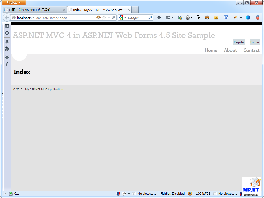Select the Index - My ASP.NET MVC Application tab
Screen dimensions: 264x198
pos(99,10)
